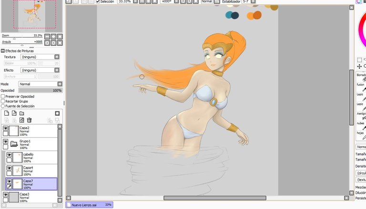Open the zoom percentage dropdown in toolbar

click(x=135, y=1)
